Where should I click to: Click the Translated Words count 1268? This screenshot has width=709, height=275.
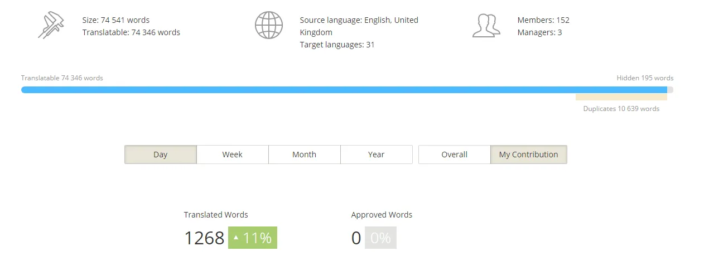pyautogui.click(x=204, y=238)
